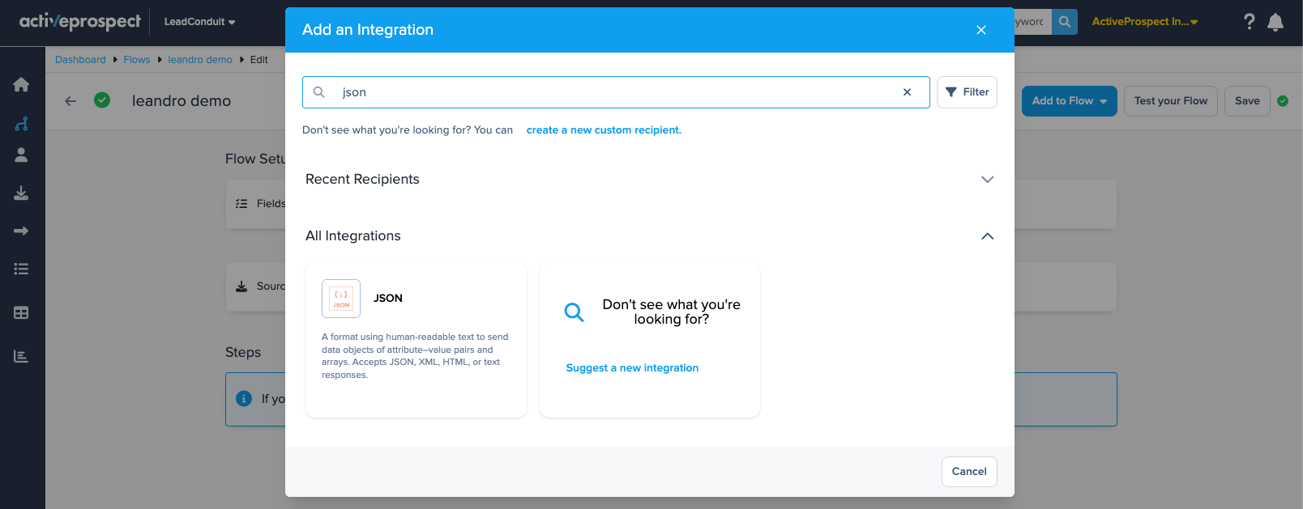Open the reports chart icon in sidebar
This screenshot has height=509, width=1303.
coord(22,356)
